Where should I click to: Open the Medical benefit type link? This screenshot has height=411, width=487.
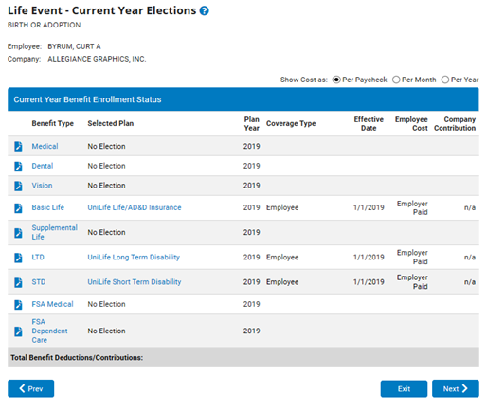(45, 146)
